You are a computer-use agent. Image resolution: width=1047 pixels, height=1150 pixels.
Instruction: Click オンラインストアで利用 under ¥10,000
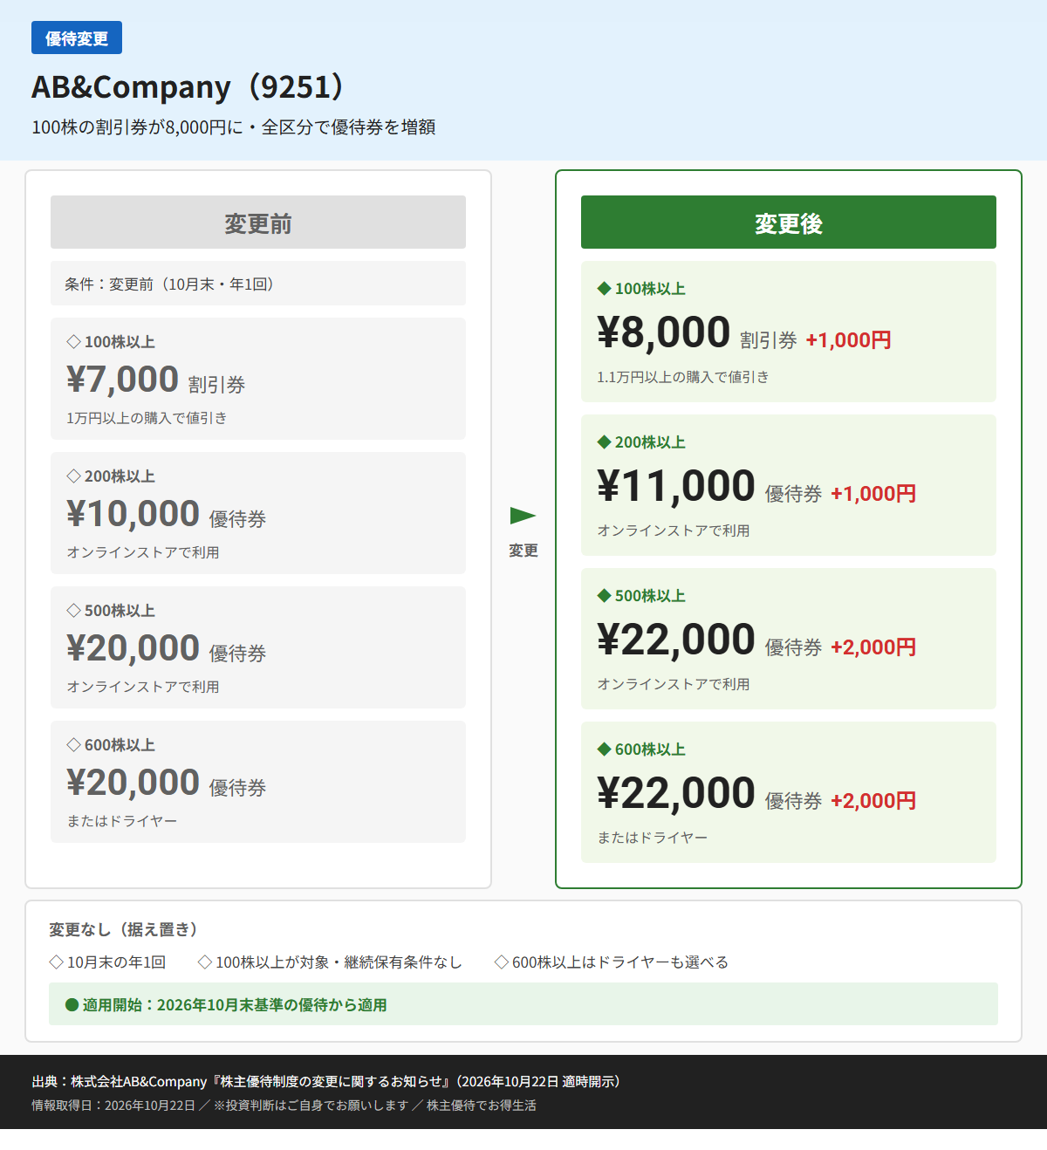click(x=143, y=552)
